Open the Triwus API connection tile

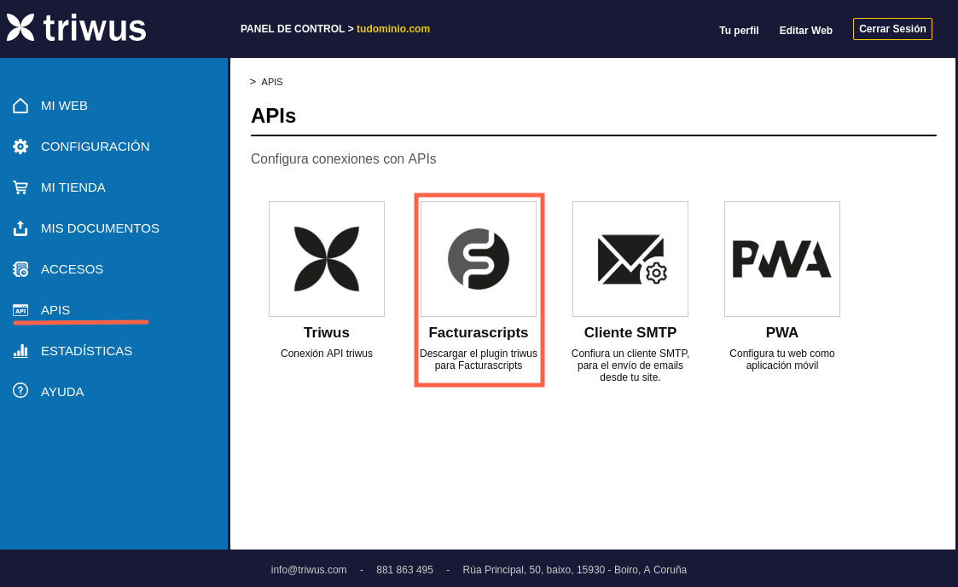[327, 259]
